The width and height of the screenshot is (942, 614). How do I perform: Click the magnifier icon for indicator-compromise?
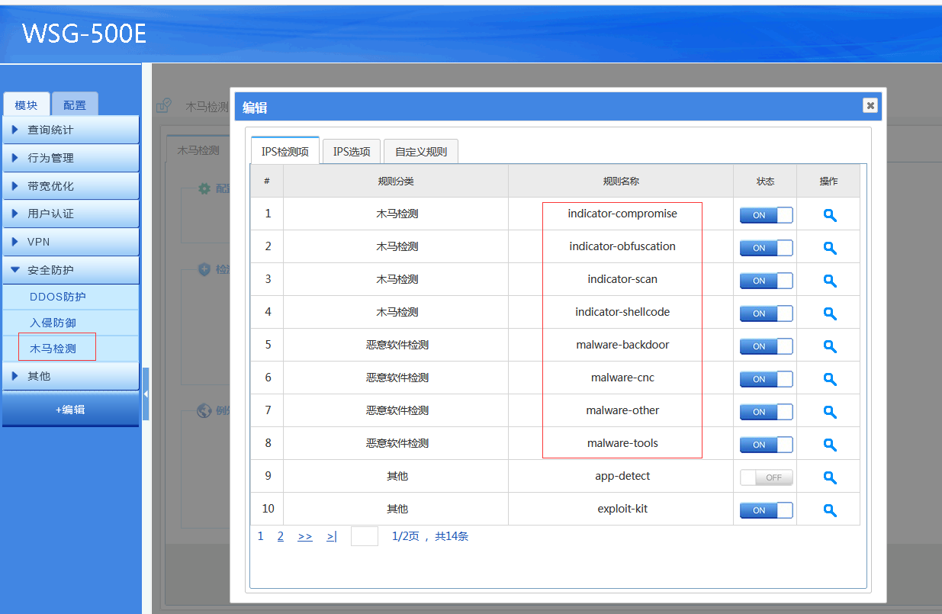point(830,215)
